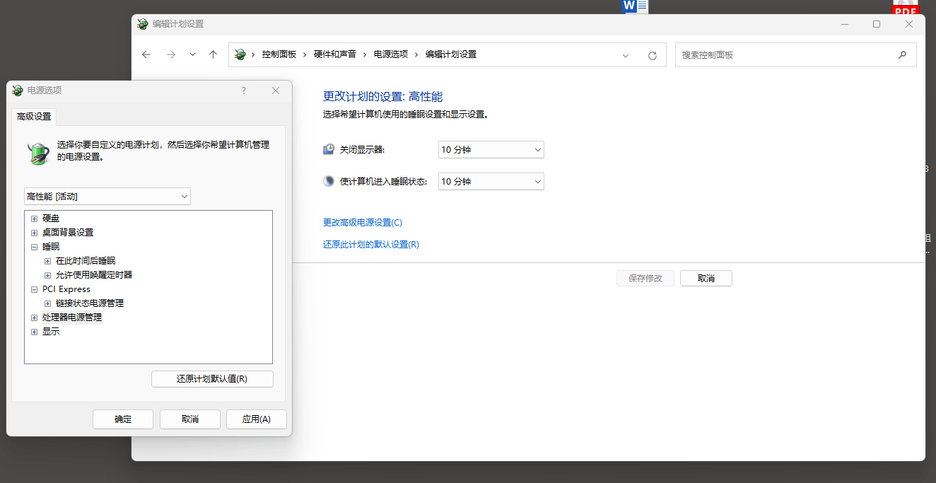Click the address bar power icon
This screenshot has width=936, height=483.
(x=240, y=54)
